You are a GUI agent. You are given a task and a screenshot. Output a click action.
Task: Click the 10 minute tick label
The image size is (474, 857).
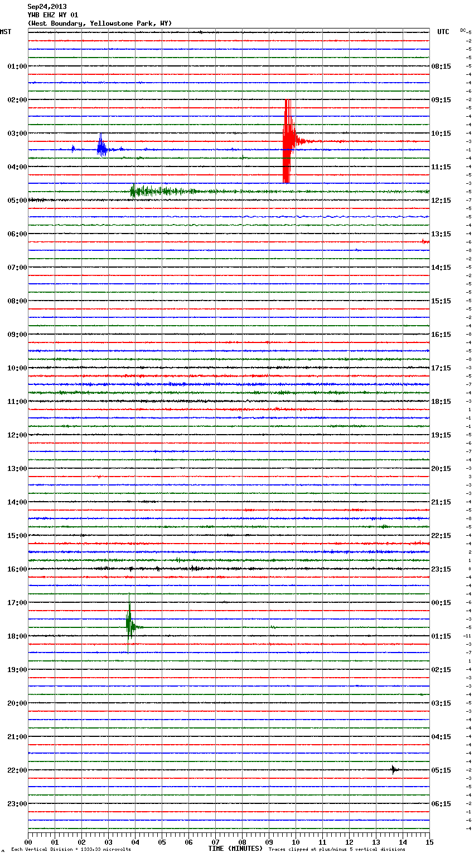296,841
